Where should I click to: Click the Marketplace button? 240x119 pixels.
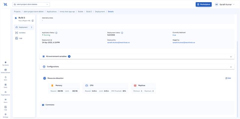pyautogui.click(x=204, y=4)
